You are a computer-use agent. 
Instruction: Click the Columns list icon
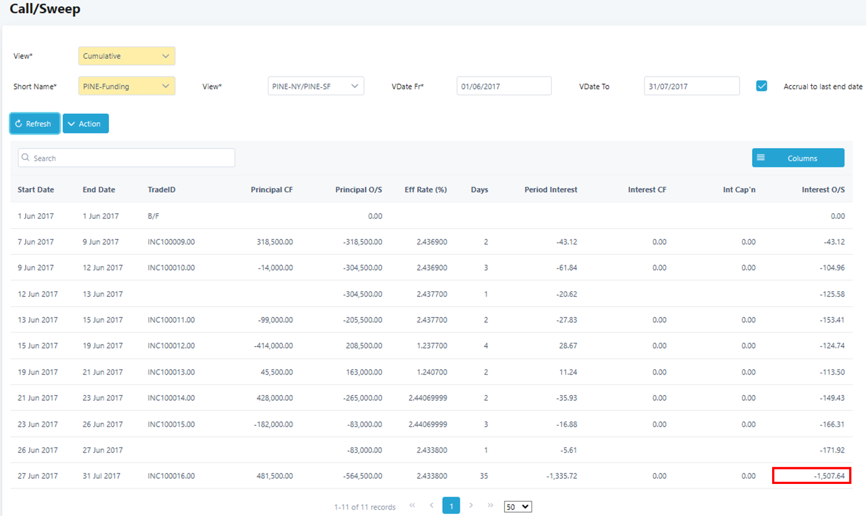[x=761, y=158]
